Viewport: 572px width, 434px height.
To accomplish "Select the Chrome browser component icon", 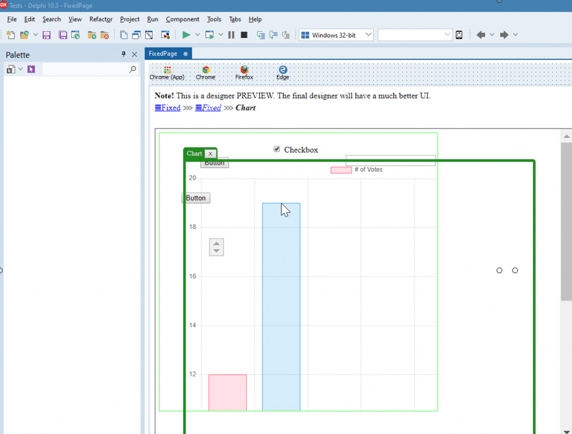I will click(x=206, y=70).
